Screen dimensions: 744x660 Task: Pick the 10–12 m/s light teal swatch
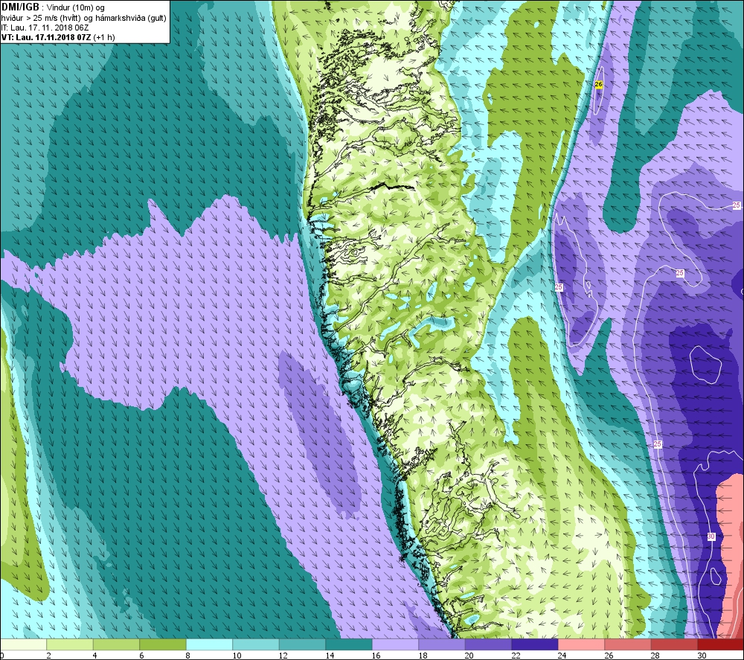256,644
